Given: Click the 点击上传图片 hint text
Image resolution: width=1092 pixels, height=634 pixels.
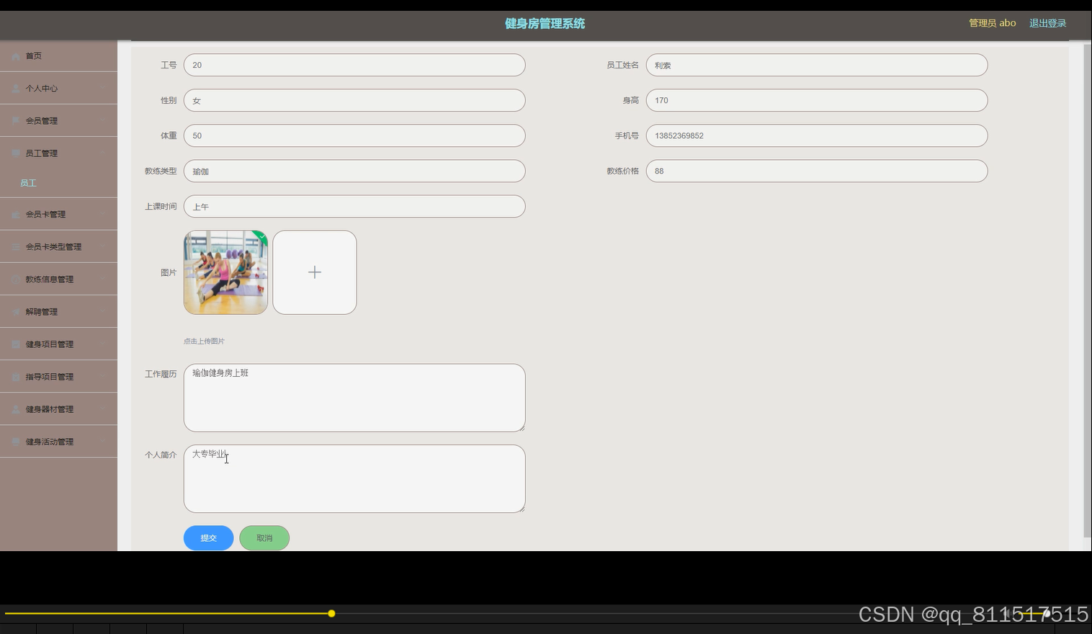Looking at the screenshot, I should (x=204, y=341).
